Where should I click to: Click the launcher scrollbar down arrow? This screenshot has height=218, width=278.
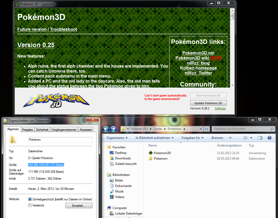[232, 85]
